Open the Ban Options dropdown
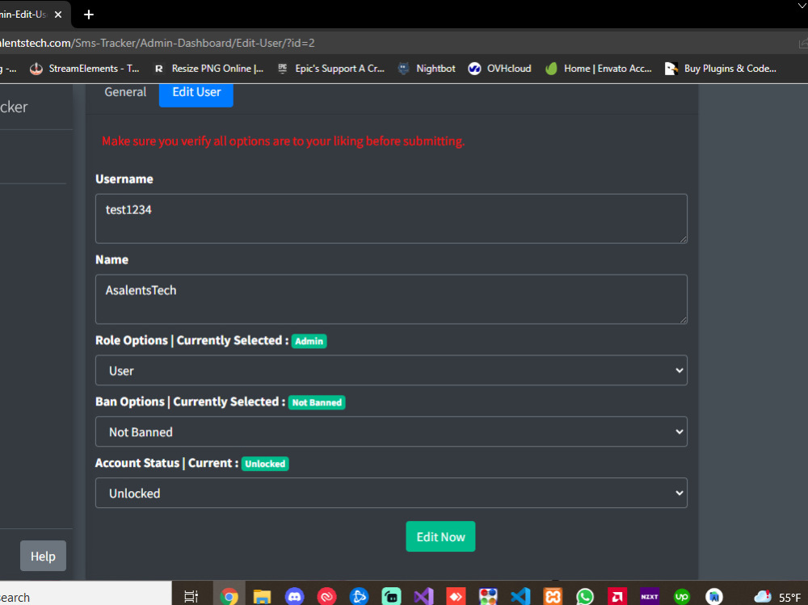 (391, 431)
